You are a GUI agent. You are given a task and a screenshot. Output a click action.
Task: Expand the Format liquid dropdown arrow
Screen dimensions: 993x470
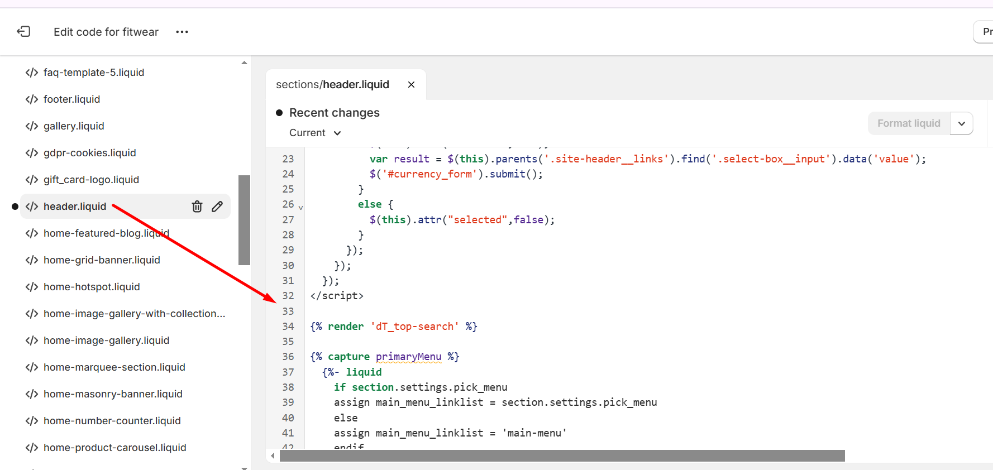click(x=962, y=123)
